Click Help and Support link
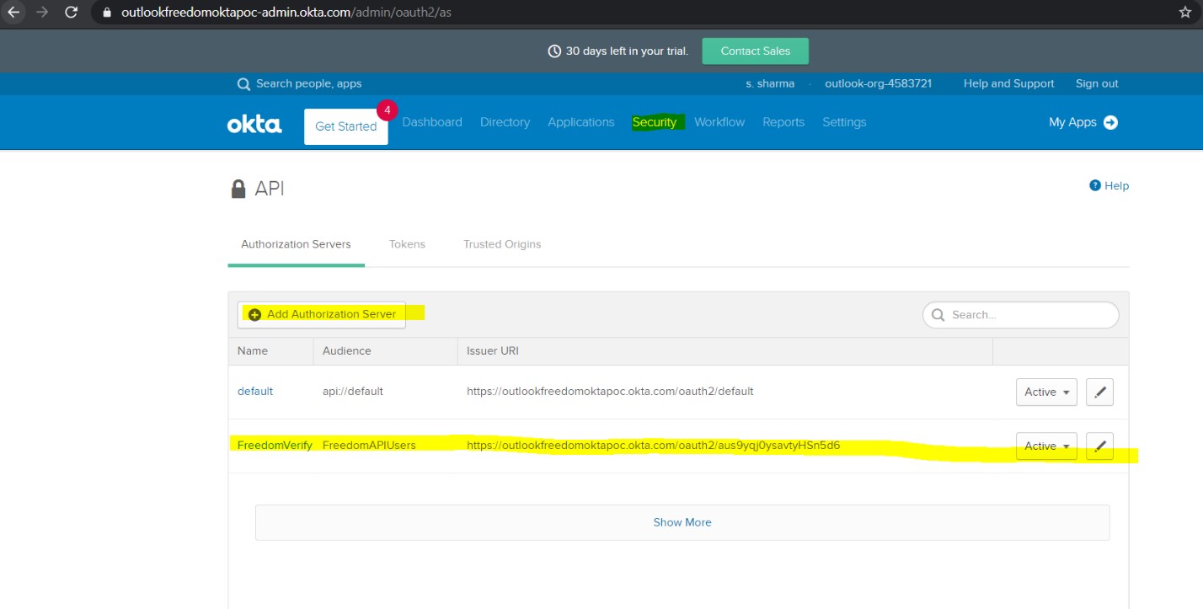This screenshot has width=1203, height=609. pos(1008,83)
